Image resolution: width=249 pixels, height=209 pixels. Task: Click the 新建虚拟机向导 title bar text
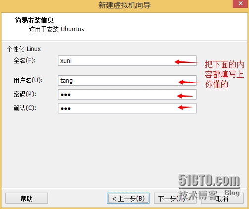click(124, 5)
